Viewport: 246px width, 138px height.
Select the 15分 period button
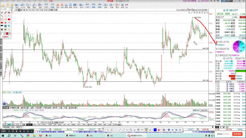click(37, 10)
